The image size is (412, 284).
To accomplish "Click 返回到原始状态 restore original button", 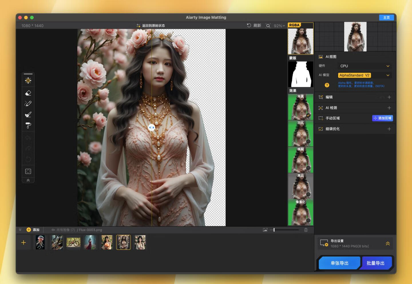I will click(150, 25).
